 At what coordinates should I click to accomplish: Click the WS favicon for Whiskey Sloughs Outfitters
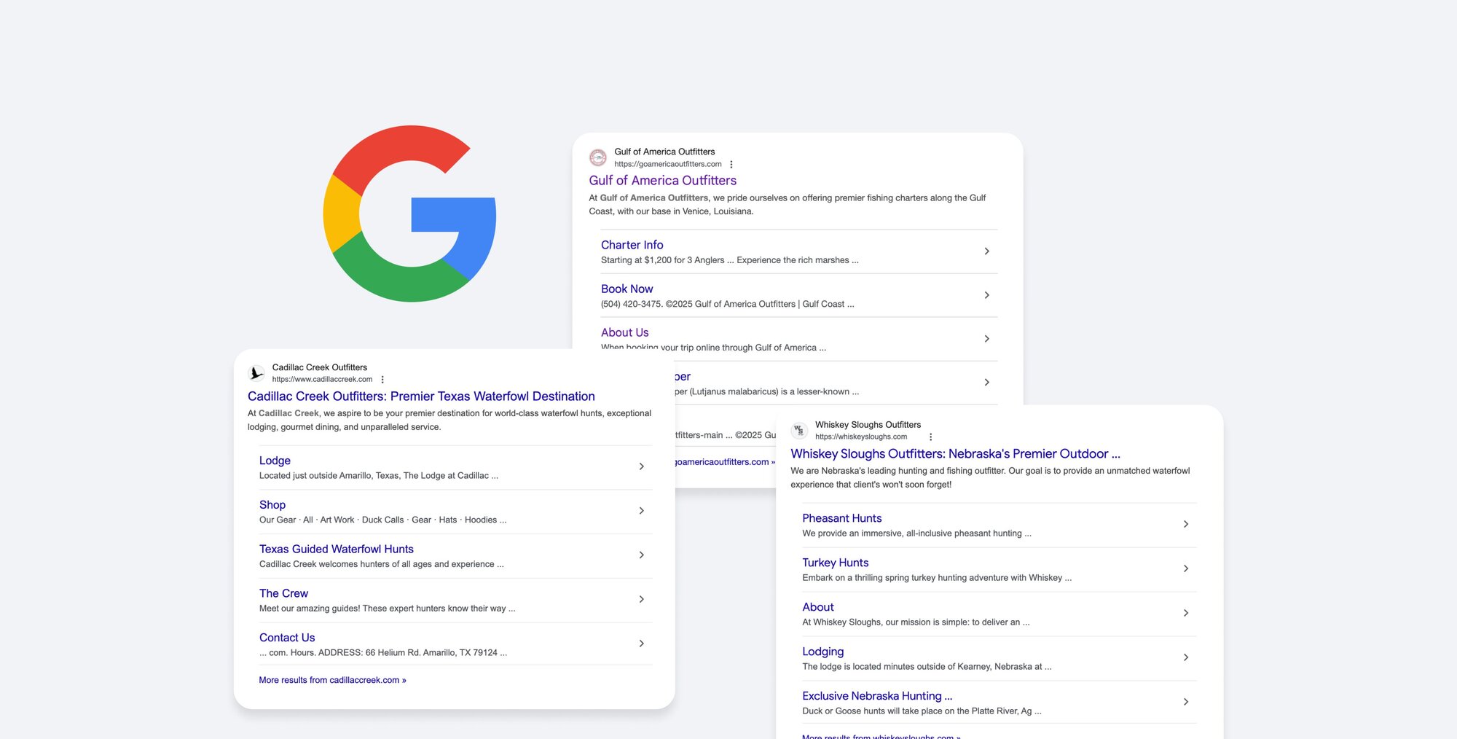point(799,430)
